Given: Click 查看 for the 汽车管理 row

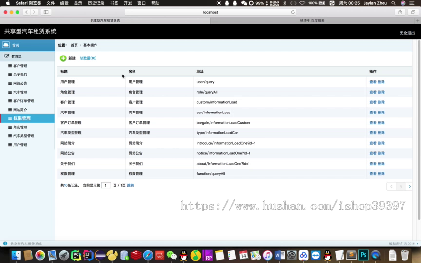Looking at the screenshot, I should click(373, 113).
